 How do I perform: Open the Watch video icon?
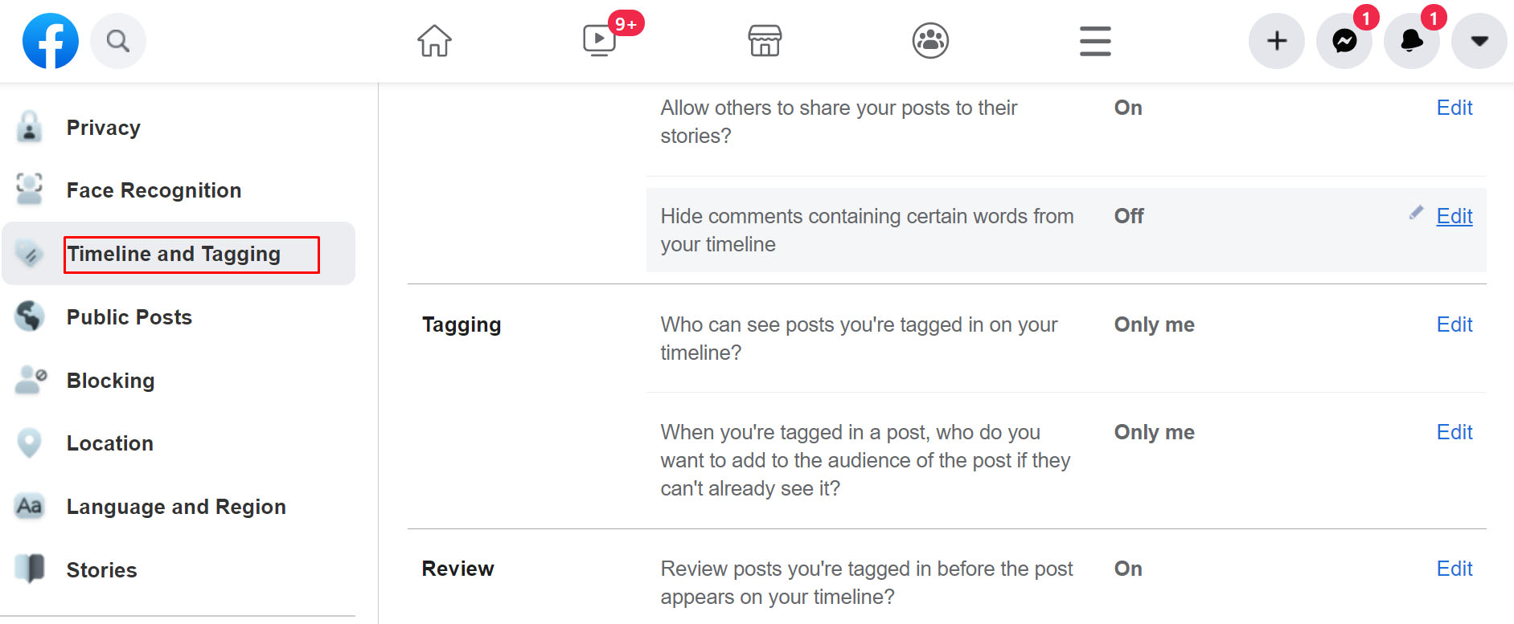point(600,40)
